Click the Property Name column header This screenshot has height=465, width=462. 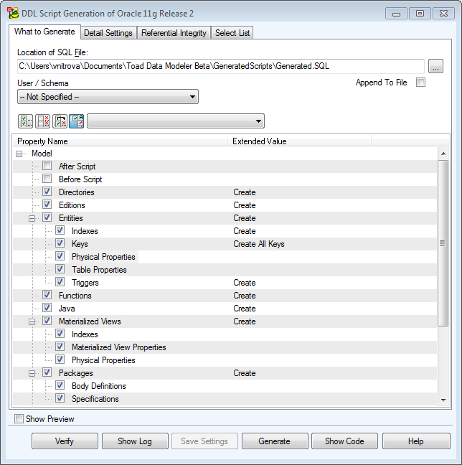click(120, 141)
